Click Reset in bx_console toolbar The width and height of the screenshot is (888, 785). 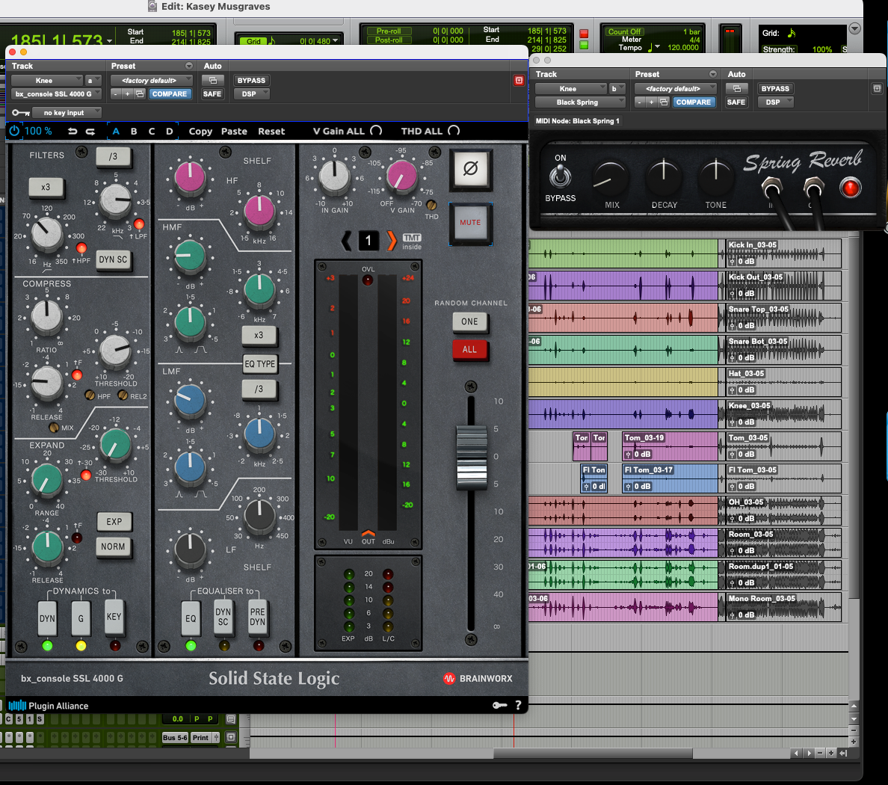tap(271, 132)
